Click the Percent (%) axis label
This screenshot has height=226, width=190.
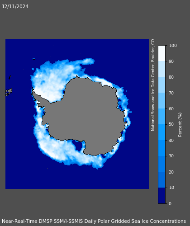(180, 125)
